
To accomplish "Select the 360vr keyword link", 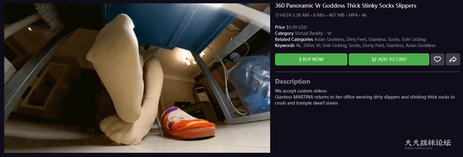I will (308, 45).
